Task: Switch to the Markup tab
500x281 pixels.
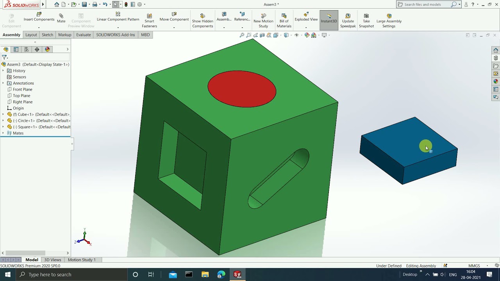Action: click(x=64, y=35)
